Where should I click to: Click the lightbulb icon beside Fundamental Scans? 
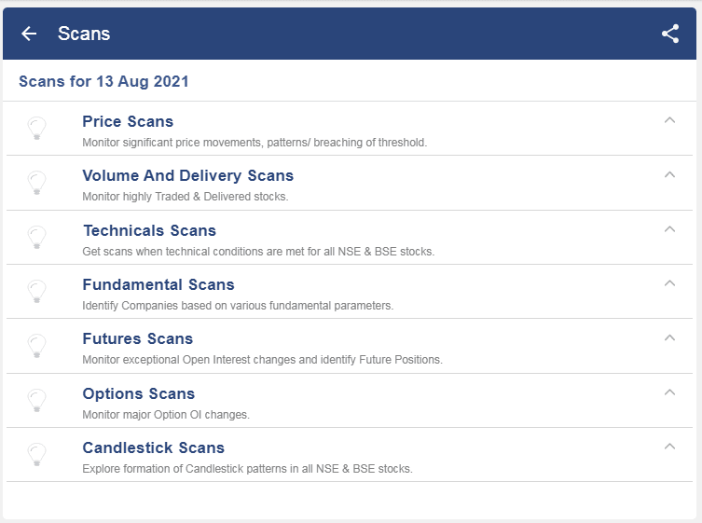[x=36, y=291]
